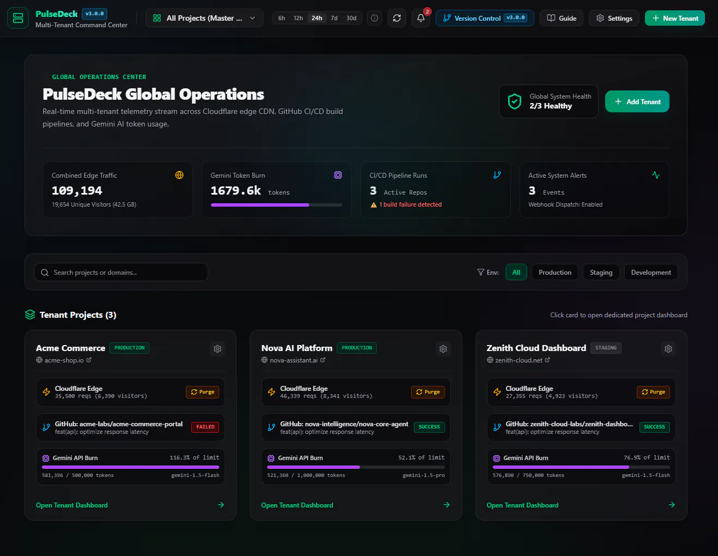Purge Nova AI Platform Cloudflare cache
Image resolution: width=718 pixels, height=556 pixels.
[x=428, y=392]
